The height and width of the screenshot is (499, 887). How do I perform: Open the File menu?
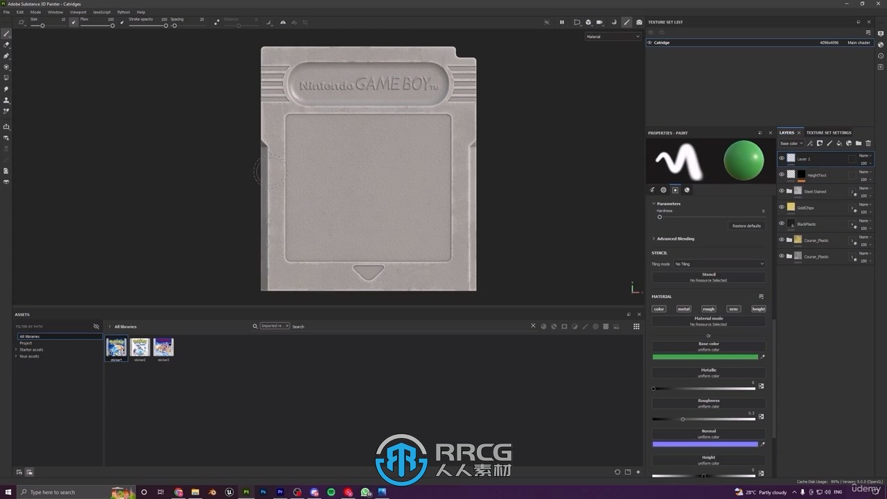click(x=6, y=12)
